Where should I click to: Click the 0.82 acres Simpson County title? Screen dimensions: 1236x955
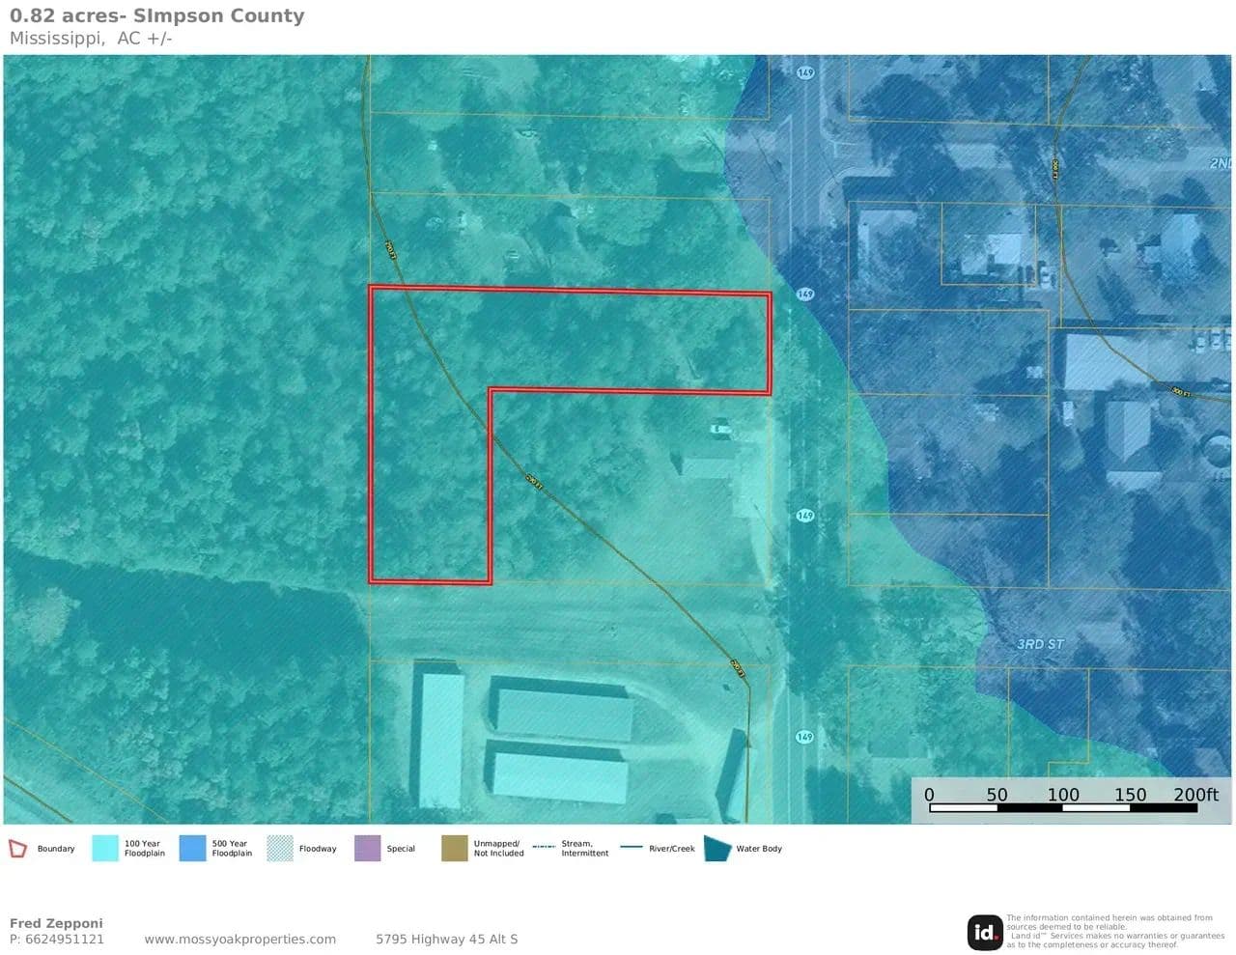(156, 15)
